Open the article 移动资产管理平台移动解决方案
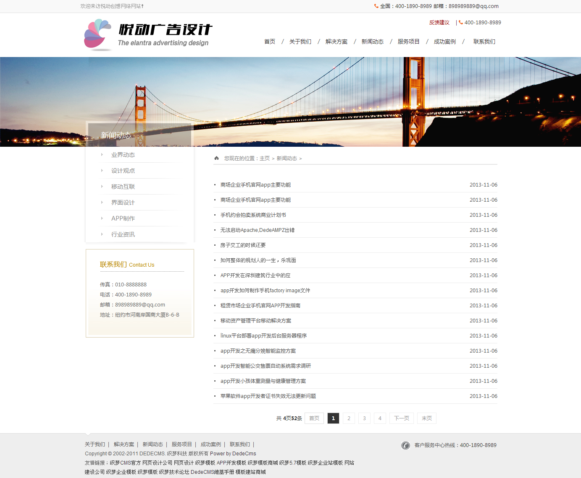Viewport: 581px width, 478px height. pyautogui.click(x=255, y=321)
